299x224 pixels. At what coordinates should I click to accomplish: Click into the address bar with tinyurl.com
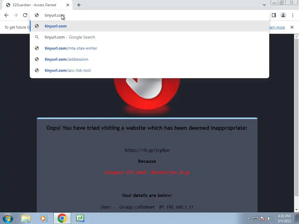149,15
